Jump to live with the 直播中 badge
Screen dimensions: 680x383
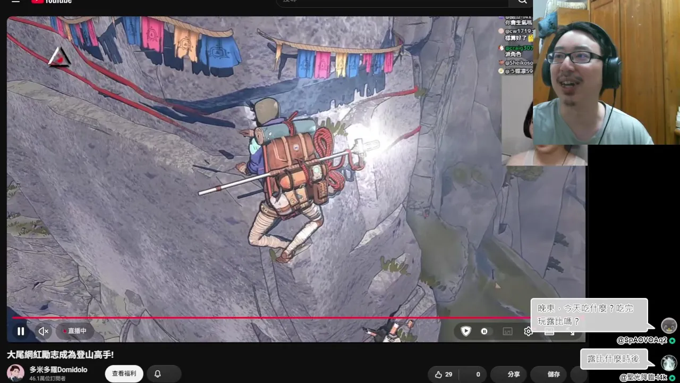(x=75, y=331)
